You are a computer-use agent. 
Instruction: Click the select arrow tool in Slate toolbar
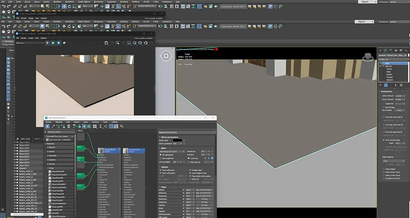[48, 127]
